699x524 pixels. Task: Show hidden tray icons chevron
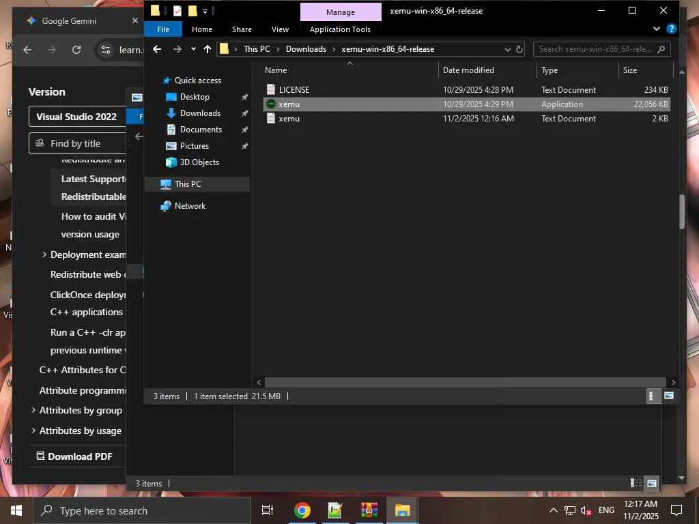pyautogui.click(x=553, y=510)
